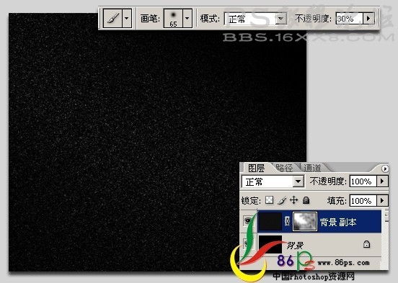This screenshot has width=398, height=283.
Task: Open the brush opacity slider arrow
Action: [368, 19]
